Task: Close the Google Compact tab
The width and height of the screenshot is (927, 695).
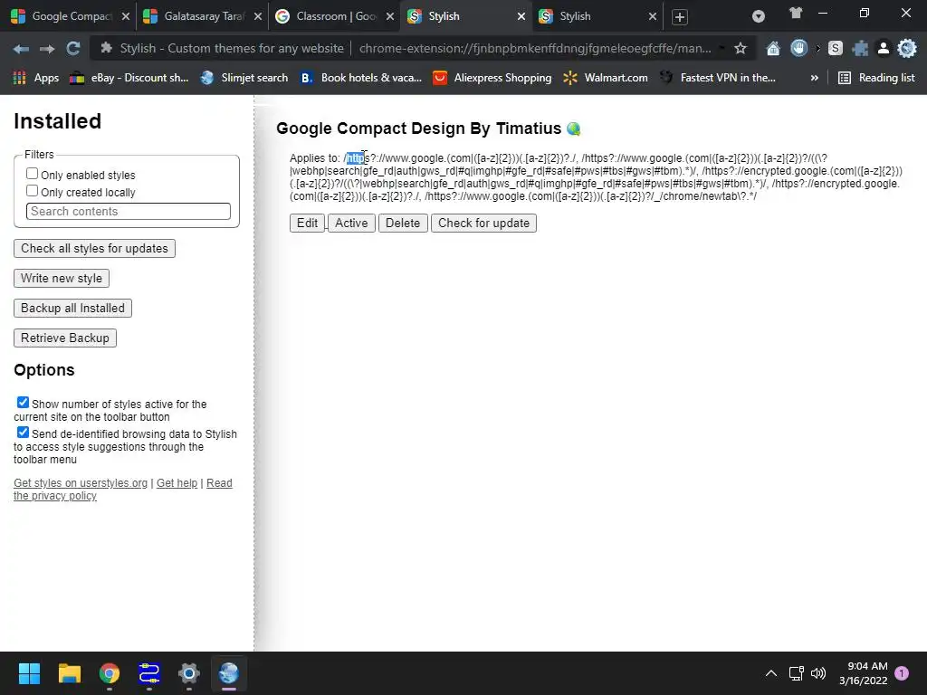Action: [125, 16]
